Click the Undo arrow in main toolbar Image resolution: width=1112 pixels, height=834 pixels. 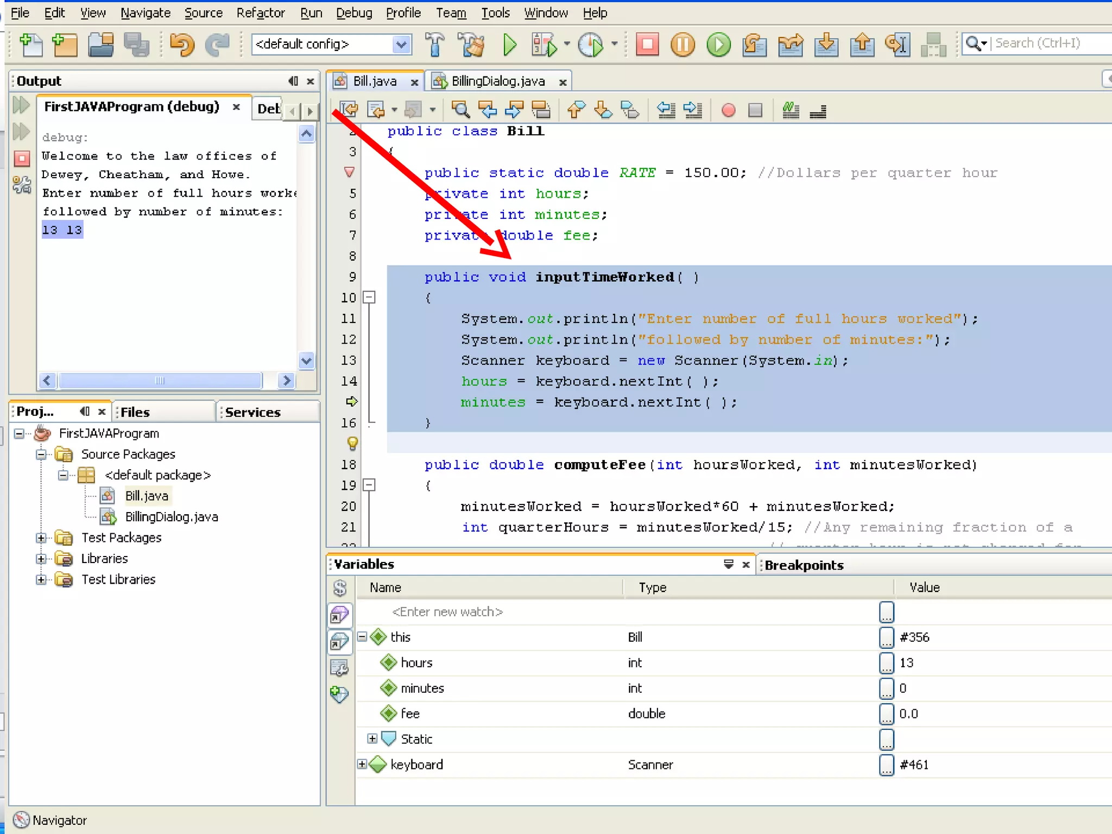(181, 45)
